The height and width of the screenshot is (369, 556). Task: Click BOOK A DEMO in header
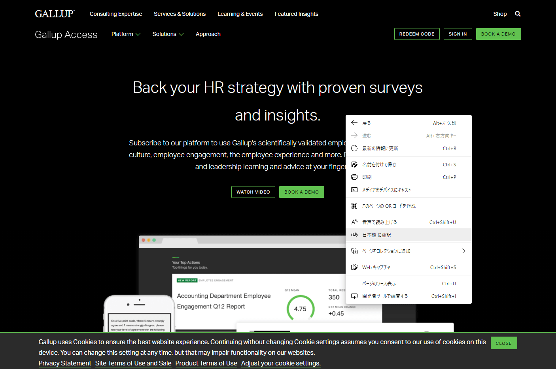tap(498, 34)
